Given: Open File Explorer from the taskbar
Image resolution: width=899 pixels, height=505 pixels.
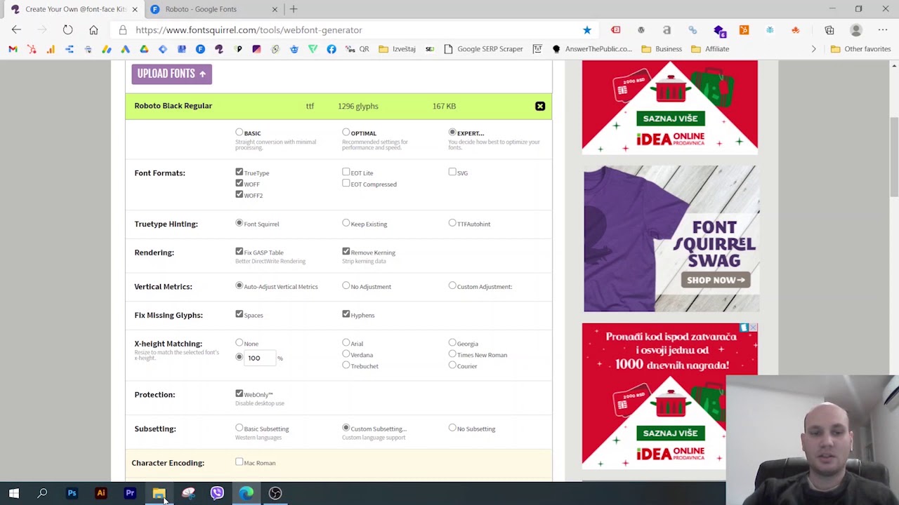Looking at the screenshot, I should [159, 493].
